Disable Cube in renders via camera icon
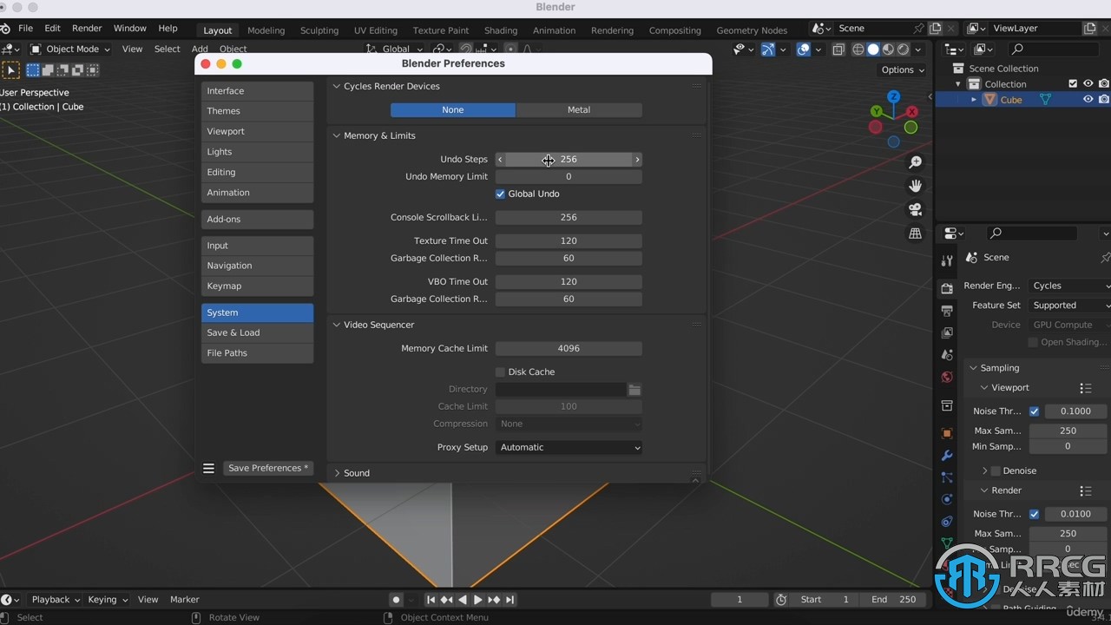 tap(1104, 100)
